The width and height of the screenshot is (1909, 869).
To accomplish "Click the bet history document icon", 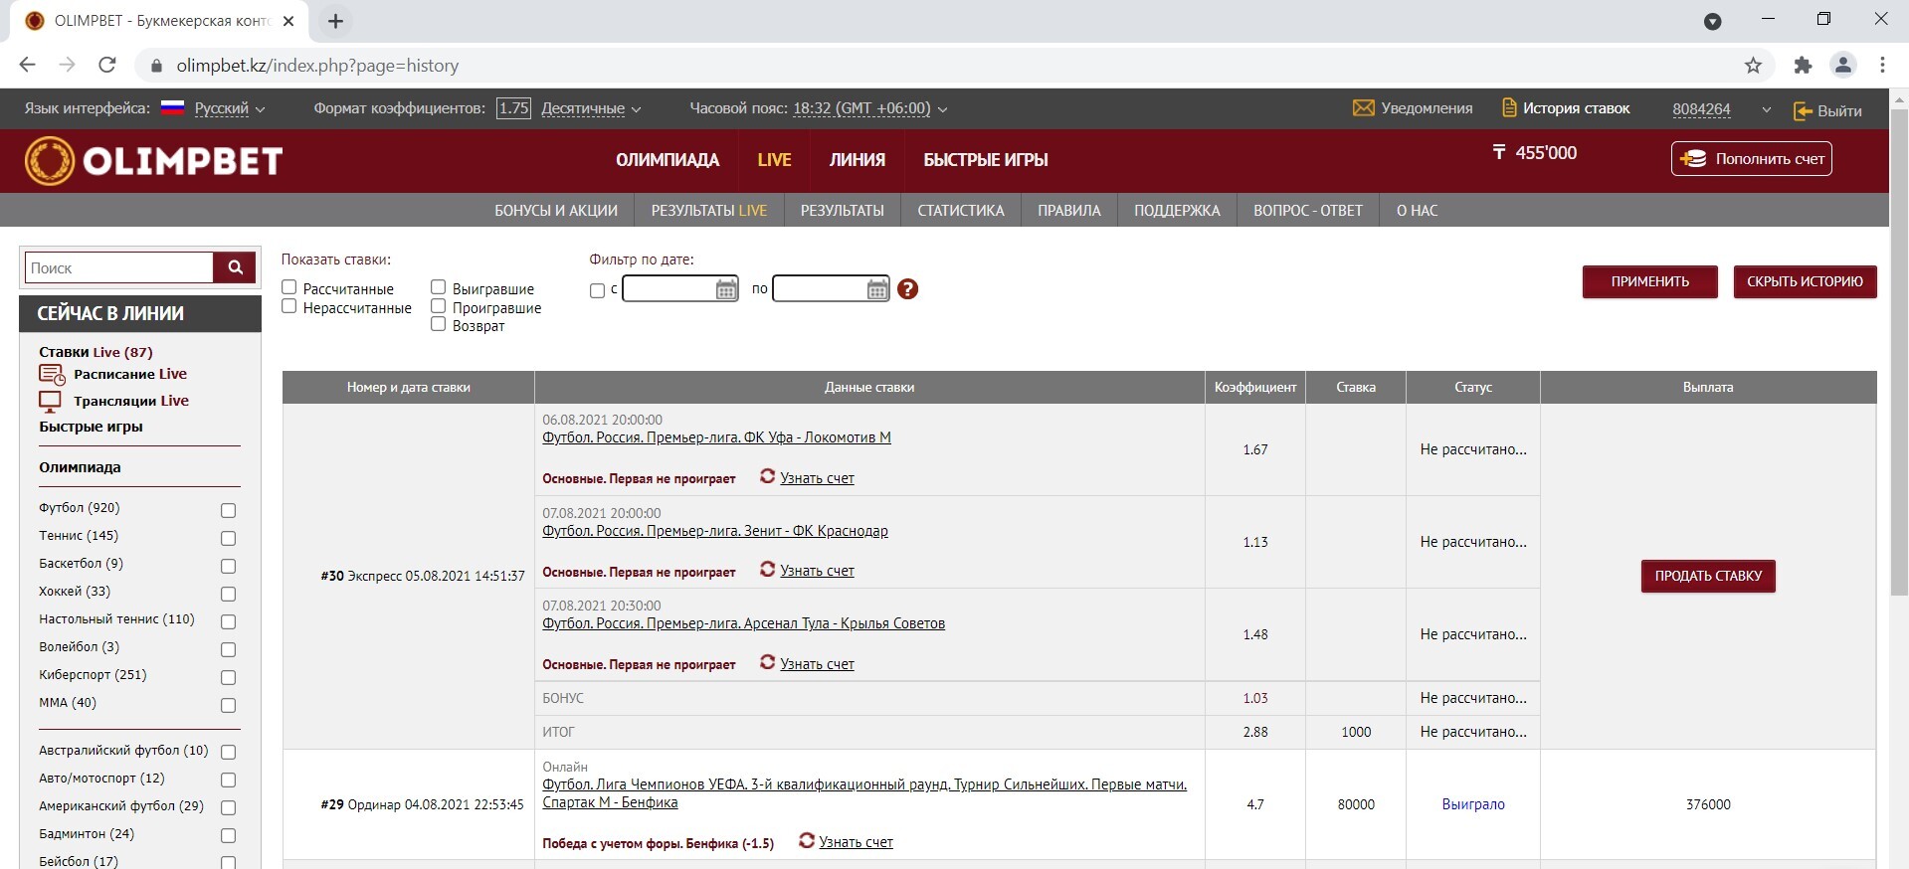I will (1508, 108).
